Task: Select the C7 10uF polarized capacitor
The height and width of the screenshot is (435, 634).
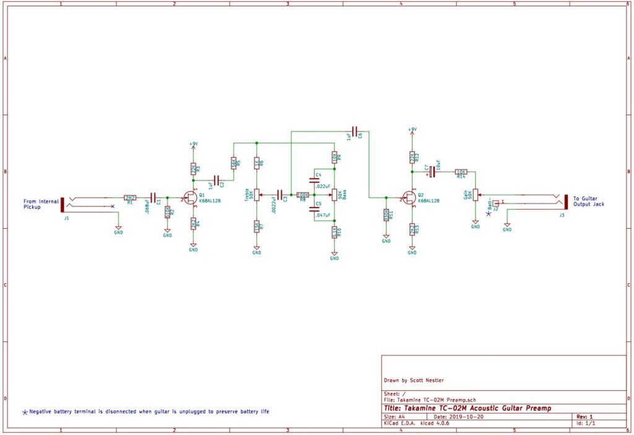Action: (x=432, y=172)
